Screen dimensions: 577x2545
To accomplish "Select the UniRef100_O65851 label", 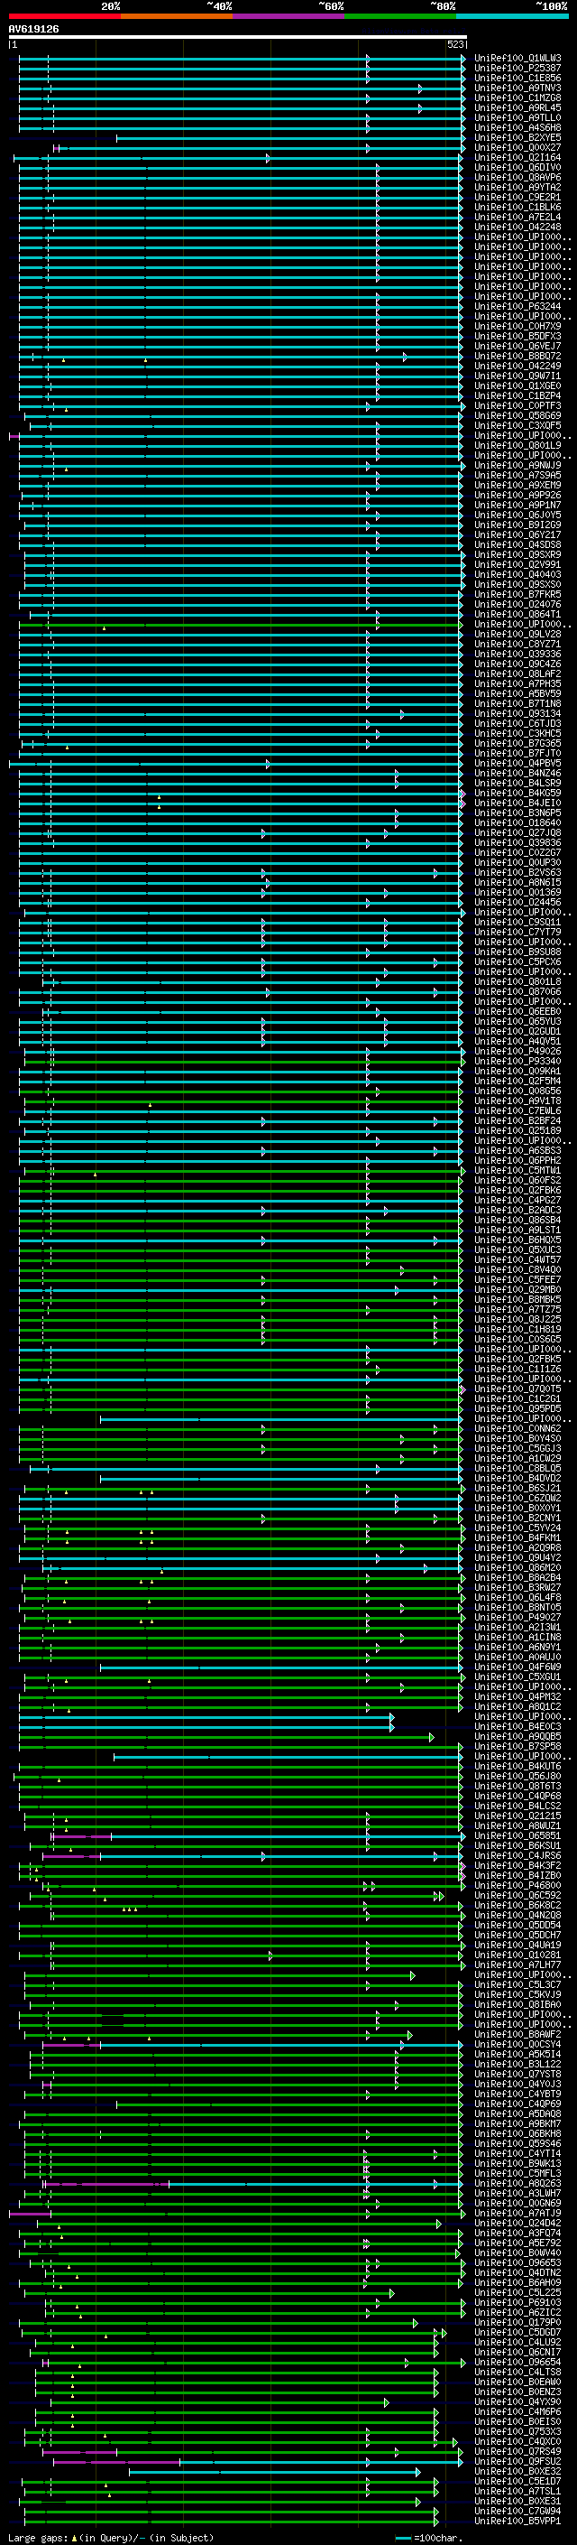I will click(517, 1835).
